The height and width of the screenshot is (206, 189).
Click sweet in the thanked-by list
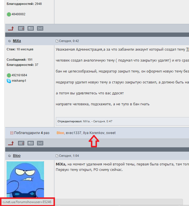pos(111,133)
